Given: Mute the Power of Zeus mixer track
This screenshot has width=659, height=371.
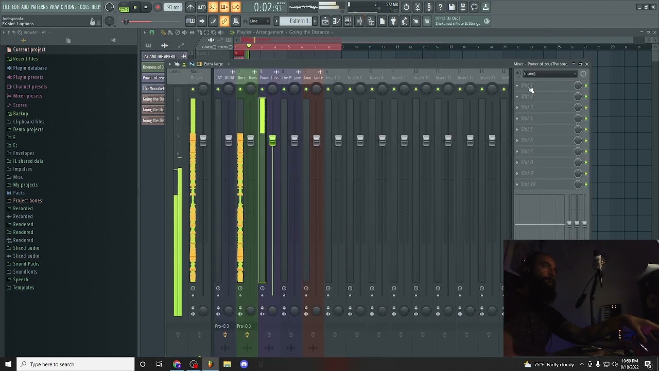Looking at the screenshot, I should pos(262,90).
